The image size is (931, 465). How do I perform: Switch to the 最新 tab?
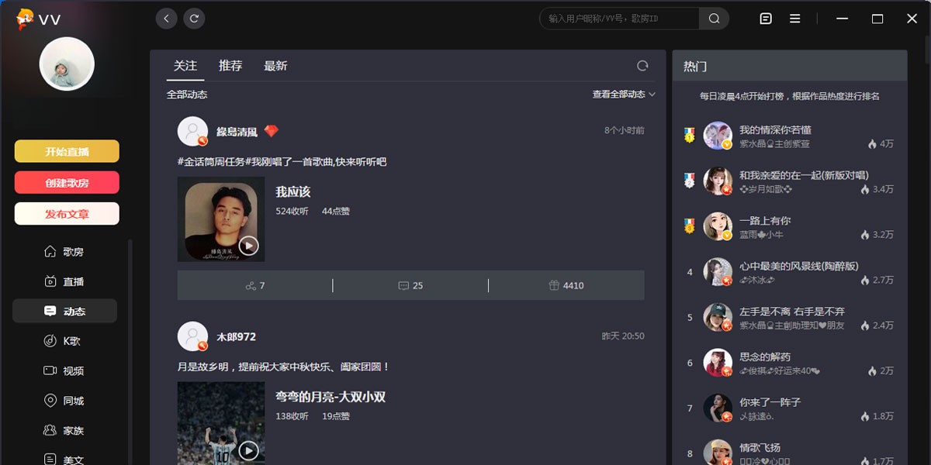pyautogui.click(x=275, y=66)
